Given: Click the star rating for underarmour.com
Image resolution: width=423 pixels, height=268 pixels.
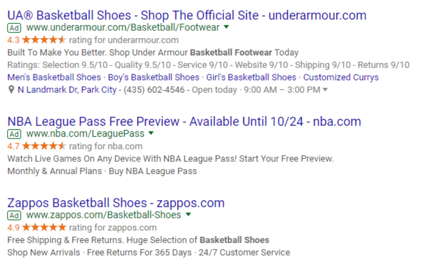Looking at the screenshot, I should (x=44, y=40).
